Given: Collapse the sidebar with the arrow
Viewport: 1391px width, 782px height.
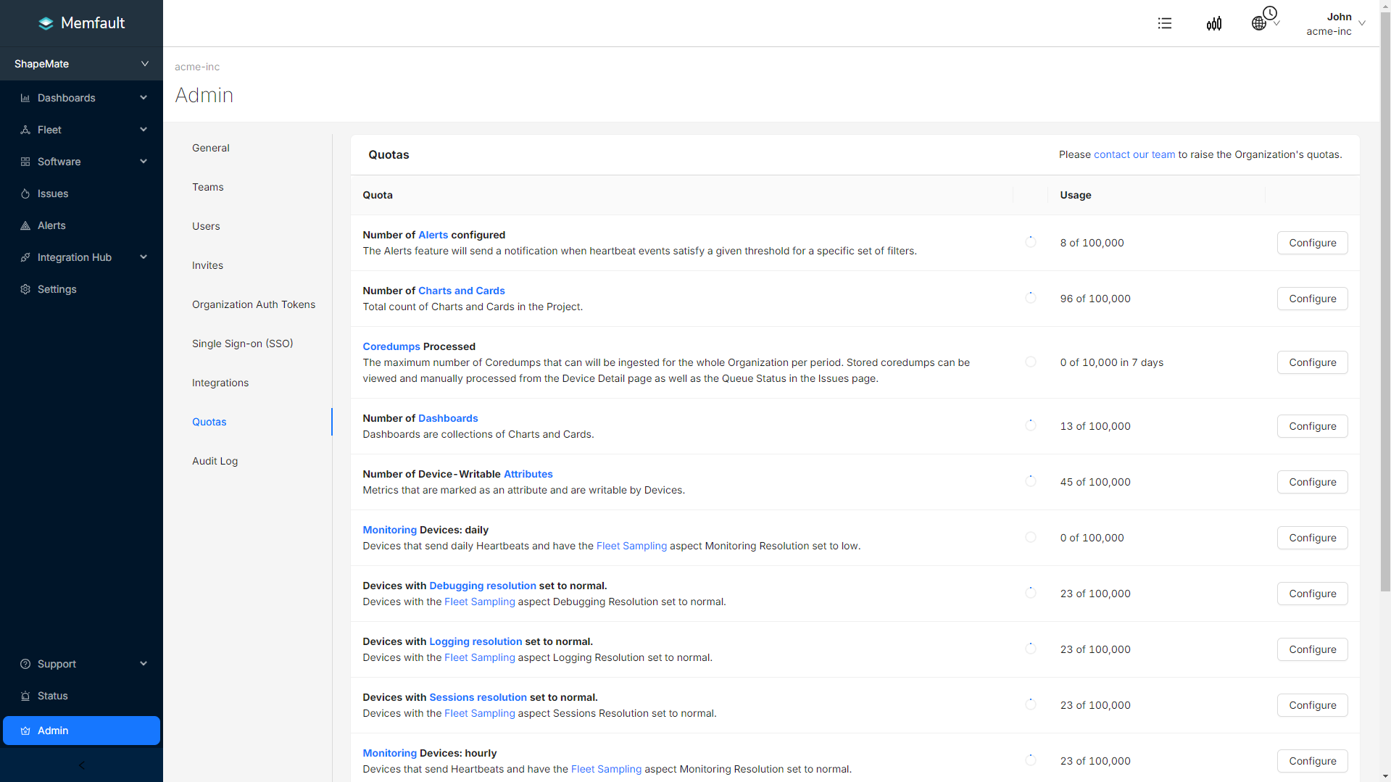Looking at the screenshot, I should coord(81,765).
